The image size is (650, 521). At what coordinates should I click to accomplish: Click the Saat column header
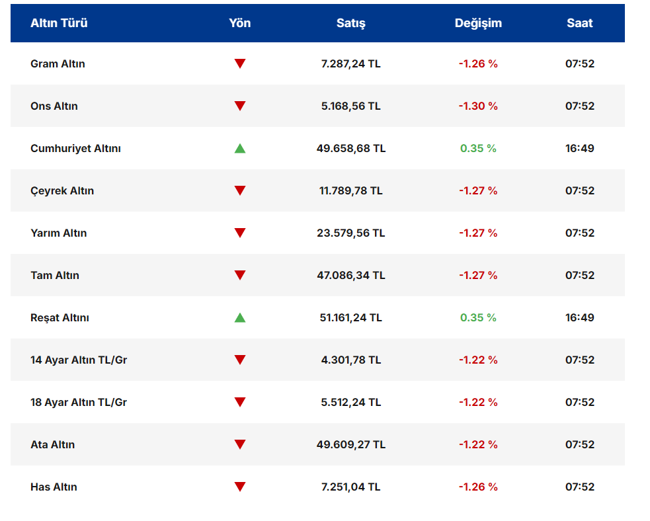(x=579, y=23)
